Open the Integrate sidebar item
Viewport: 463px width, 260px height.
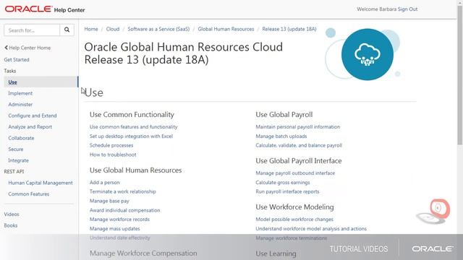coord(18,160)
